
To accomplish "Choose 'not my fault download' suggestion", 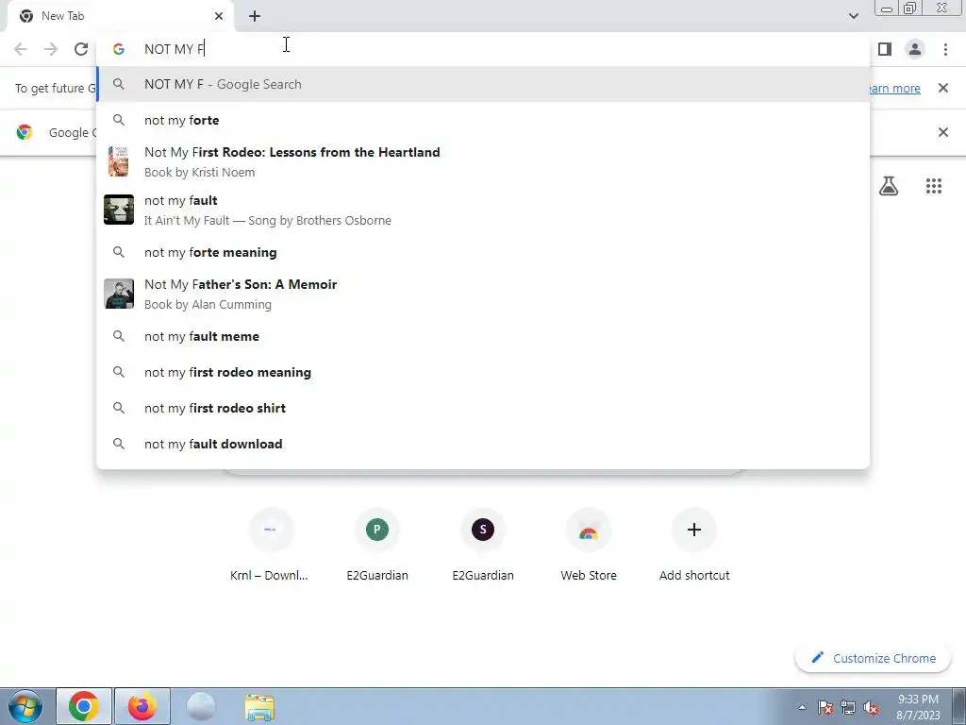I will pyautogui.click(x=483, y=444).
